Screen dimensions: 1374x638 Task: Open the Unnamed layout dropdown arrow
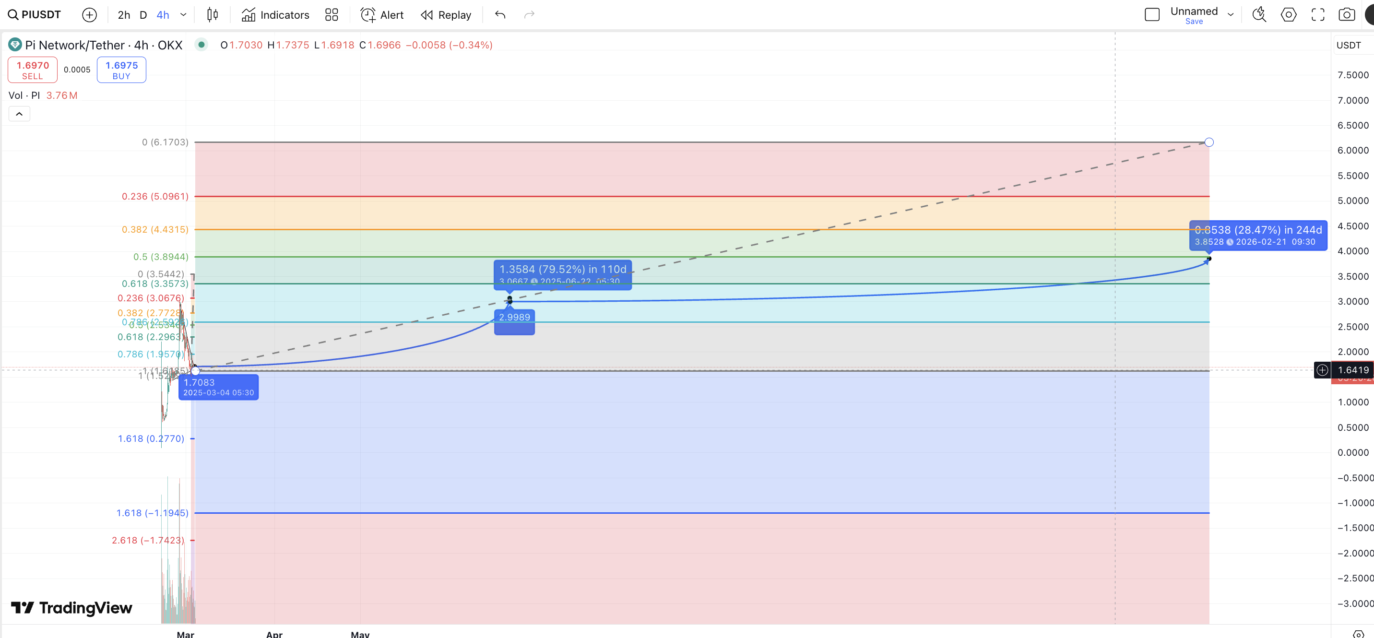point(1231,15)
